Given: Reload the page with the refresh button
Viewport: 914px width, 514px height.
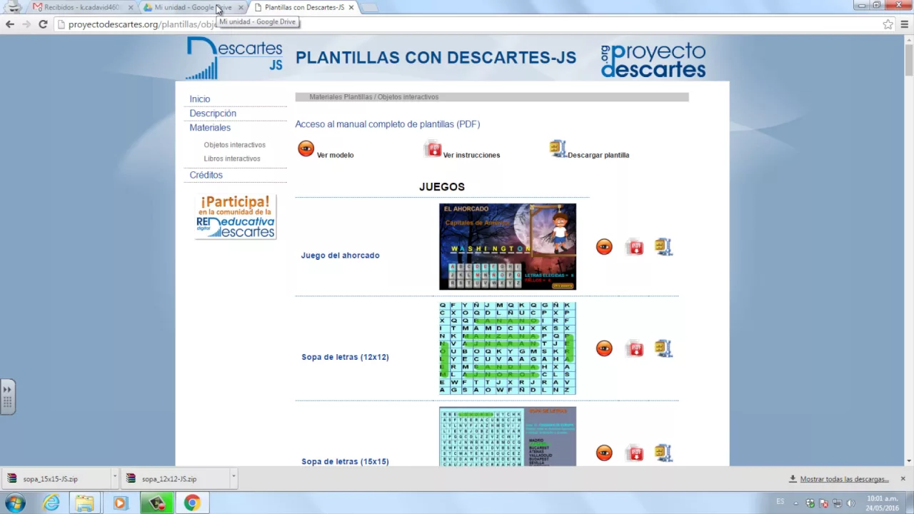Looking at the screenshot, I should point(43,24).
